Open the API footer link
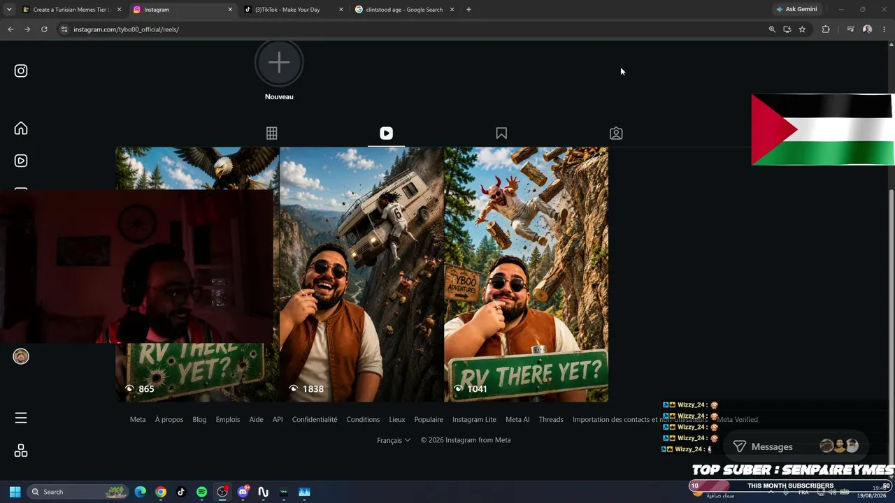Viewport: 895px width, 503px height. click(x=278, y=420)
